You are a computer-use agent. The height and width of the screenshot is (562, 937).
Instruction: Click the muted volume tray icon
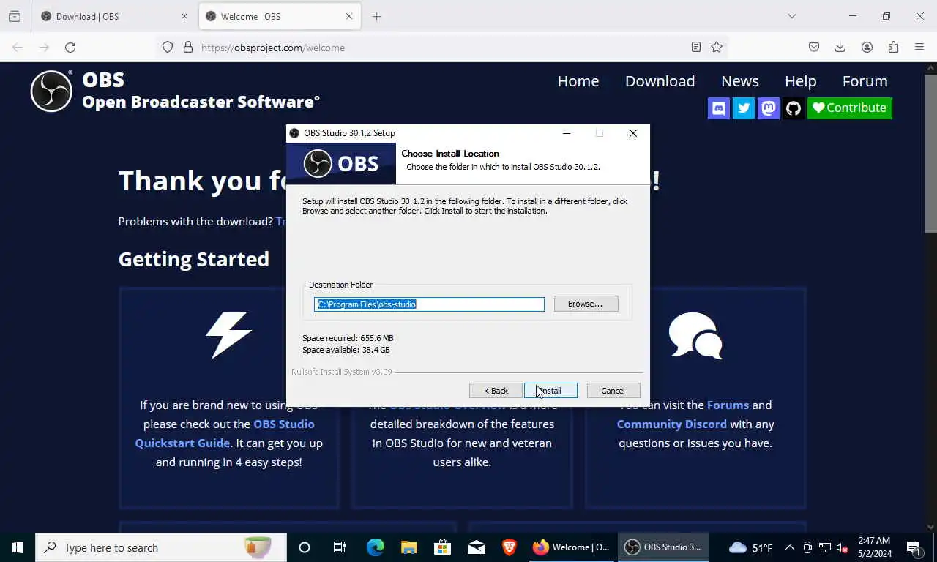[843, 547]
